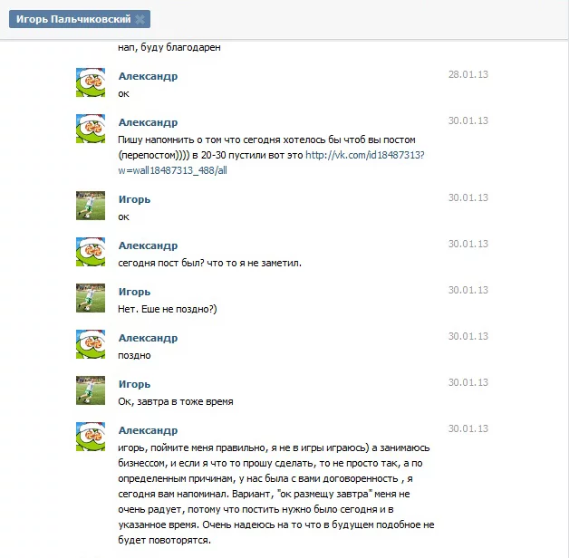Click the 28.01.13 date of Александр's 'ок'
The width and height of the screenshot is (569, 558).
coord(468,74)
